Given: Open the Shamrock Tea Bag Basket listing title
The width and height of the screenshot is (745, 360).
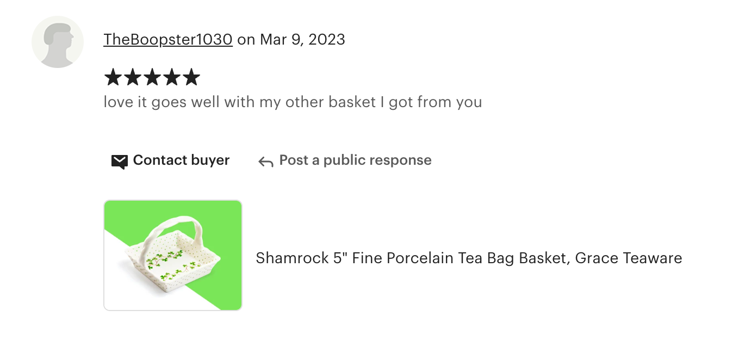Looking at the screenshot, I should point(469,258).
